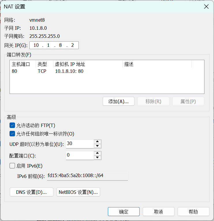Increase 配置端口 with the up arrow
214x221 pixels.
coord(97,153)
